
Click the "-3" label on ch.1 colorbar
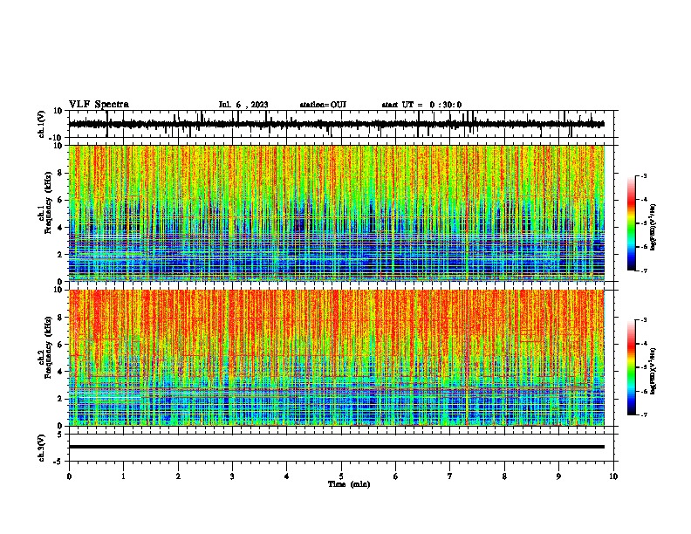[x=643, y=175]
